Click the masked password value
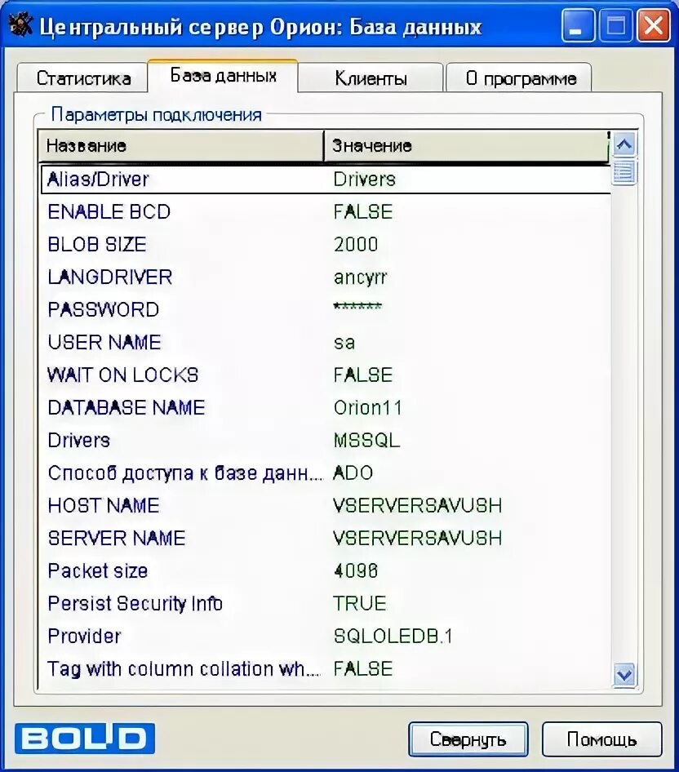 click(357, 307)
